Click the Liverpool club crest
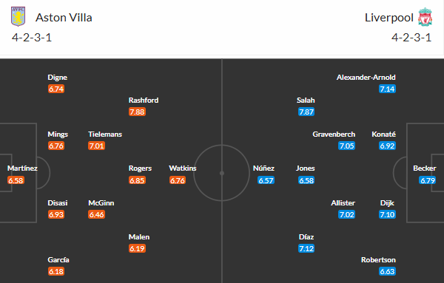444x283 pixels. (425, 17)
